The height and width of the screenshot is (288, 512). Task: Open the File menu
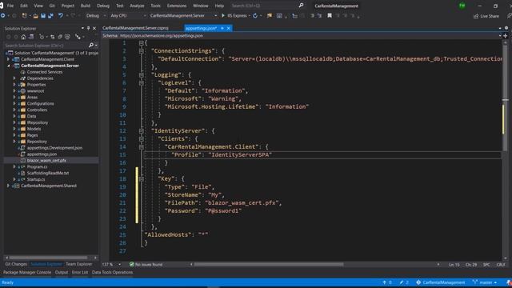10,6
